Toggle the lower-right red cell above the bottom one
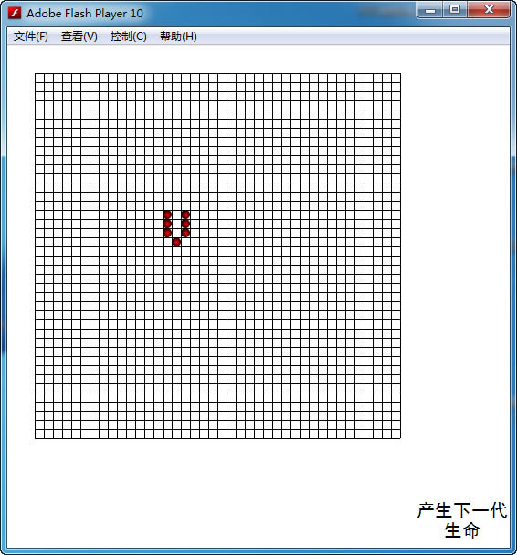 185,233
